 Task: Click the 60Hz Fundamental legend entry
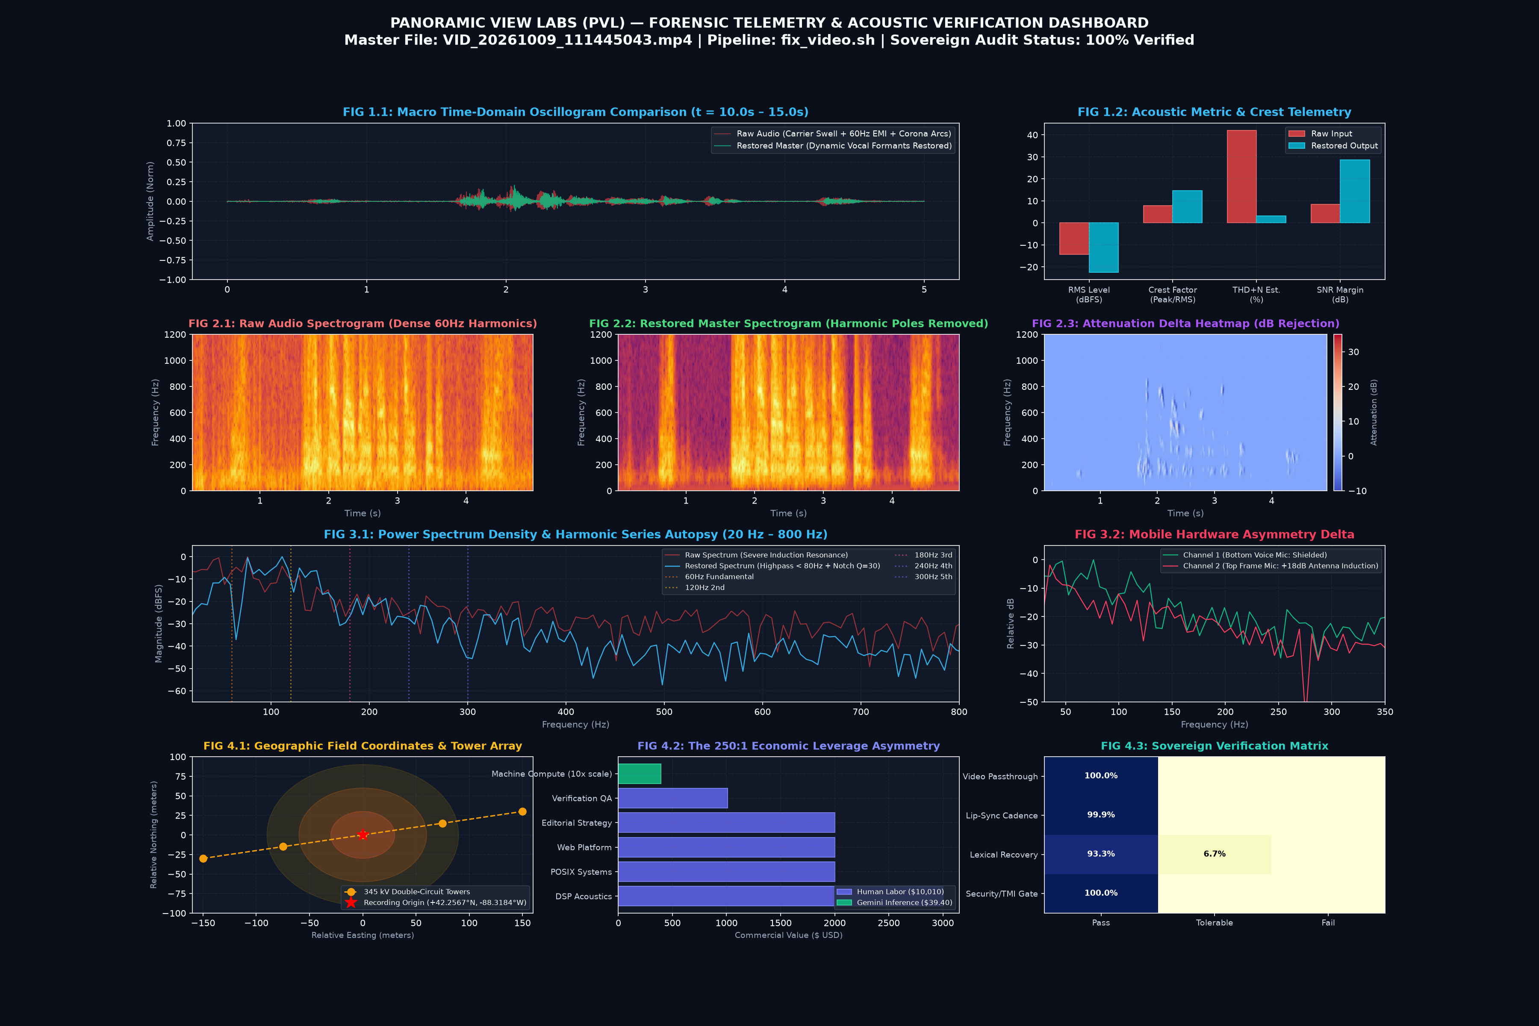[709, 576]
